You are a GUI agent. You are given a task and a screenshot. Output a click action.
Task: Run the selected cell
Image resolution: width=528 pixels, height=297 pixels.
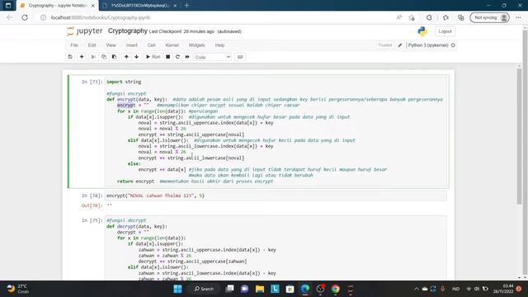153,57
